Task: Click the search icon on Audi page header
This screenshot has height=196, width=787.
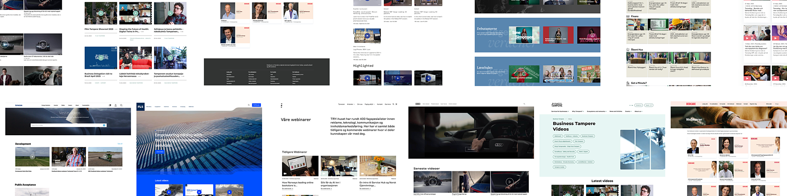Action: point(524,104)
